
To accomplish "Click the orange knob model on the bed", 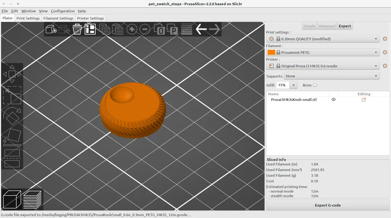I will click(133, 110).
